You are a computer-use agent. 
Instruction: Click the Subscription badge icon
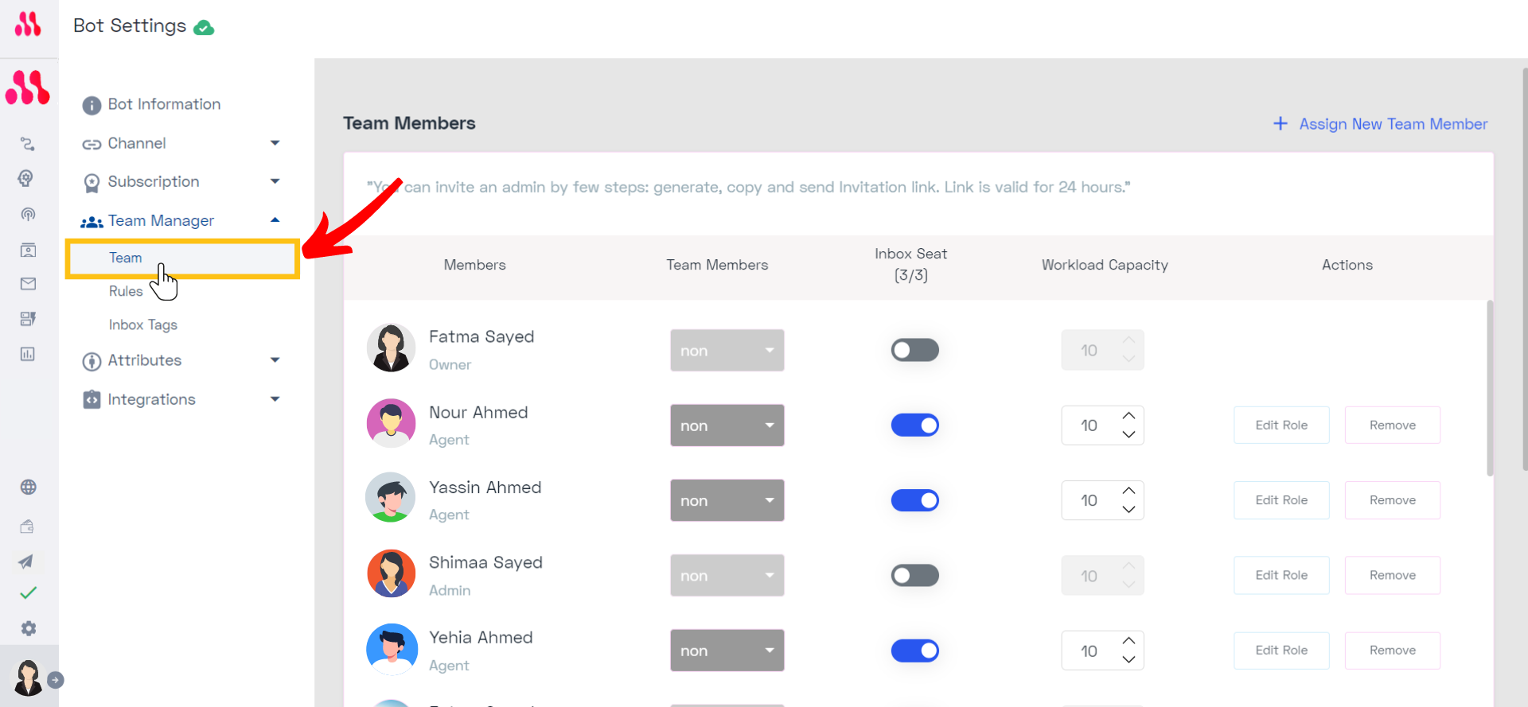pyautogui.click(x=92, y=184)
